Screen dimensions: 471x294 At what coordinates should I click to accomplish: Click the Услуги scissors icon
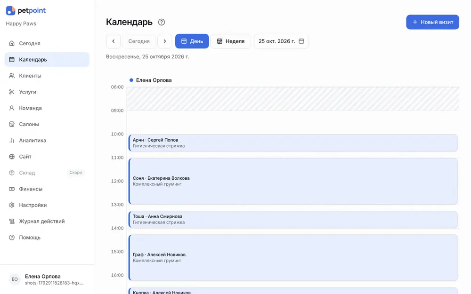point(12,92)
